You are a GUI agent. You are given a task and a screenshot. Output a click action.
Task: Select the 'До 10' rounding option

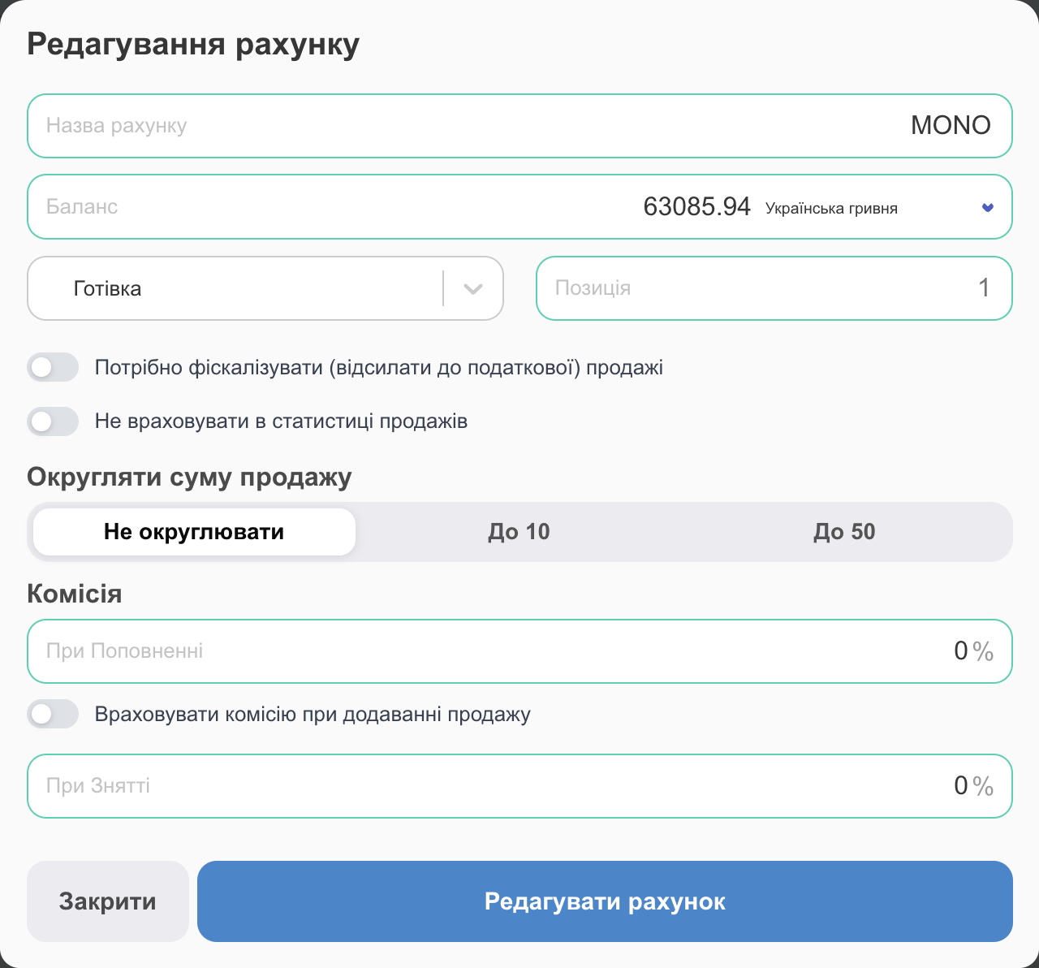[519, 532]
